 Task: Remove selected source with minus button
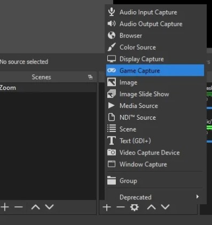click(x=121, y=207)
